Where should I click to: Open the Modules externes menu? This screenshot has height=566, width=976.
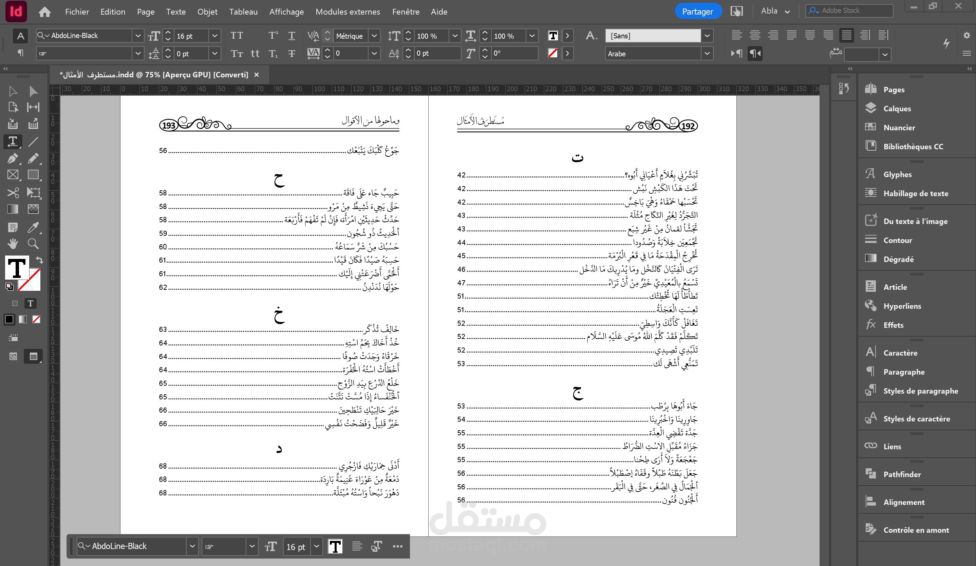pos(348,12)
